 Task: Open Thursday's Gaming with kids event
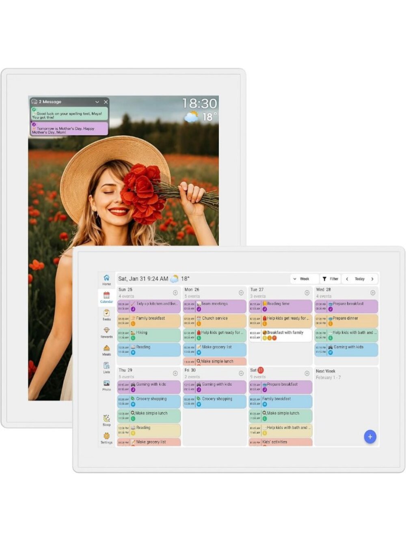click(149, 387)
